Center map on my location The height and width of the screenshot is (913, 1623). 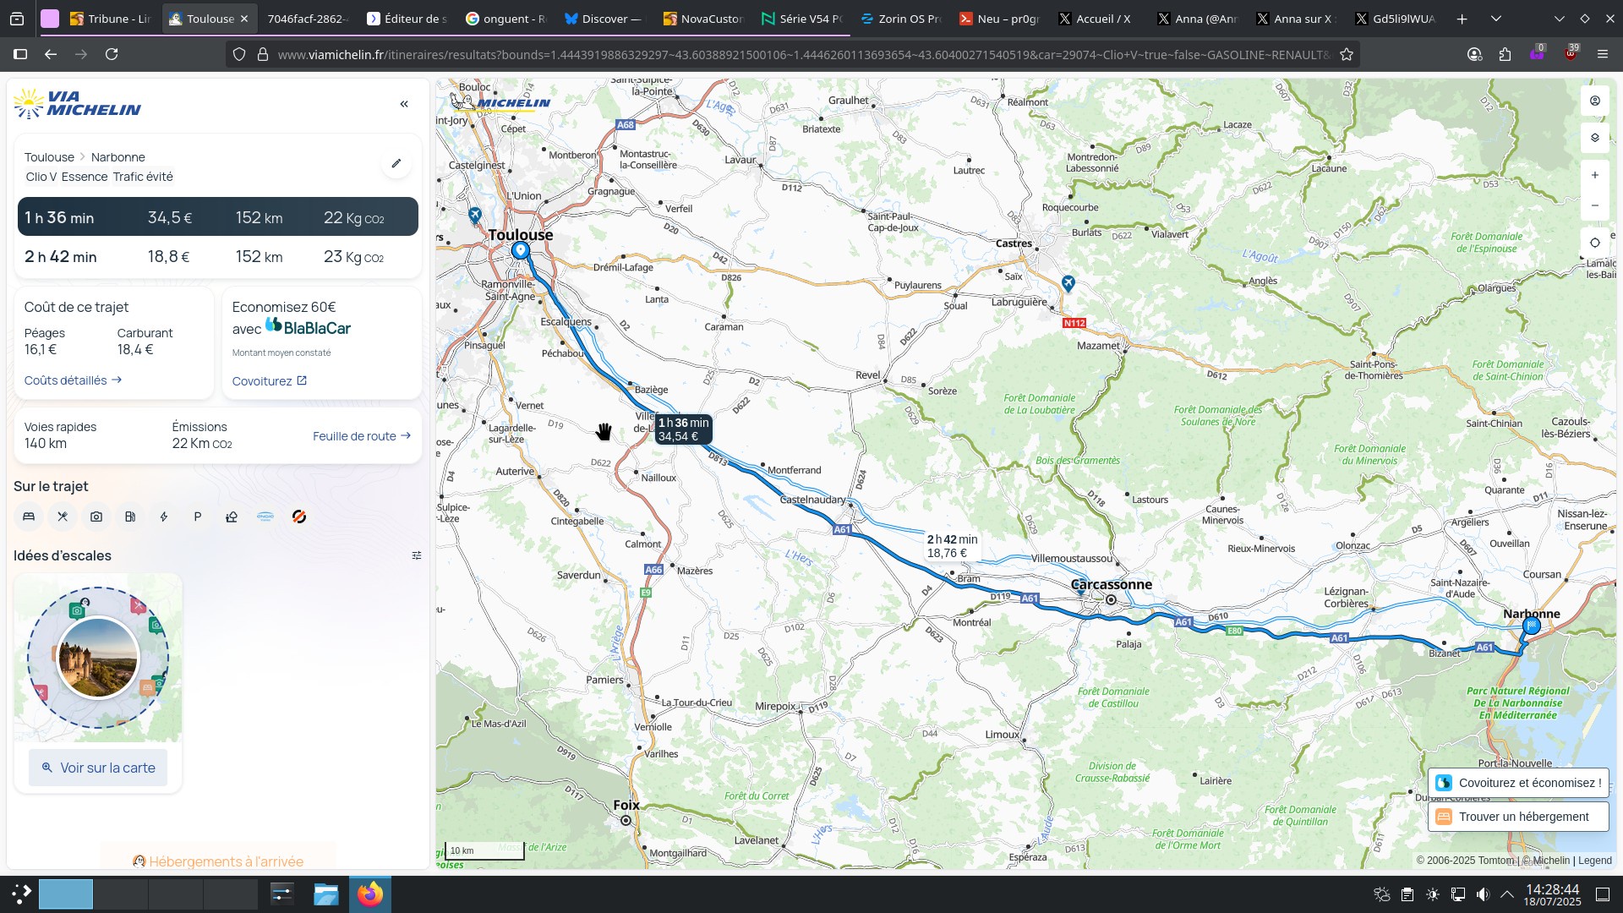point(1595,243)
